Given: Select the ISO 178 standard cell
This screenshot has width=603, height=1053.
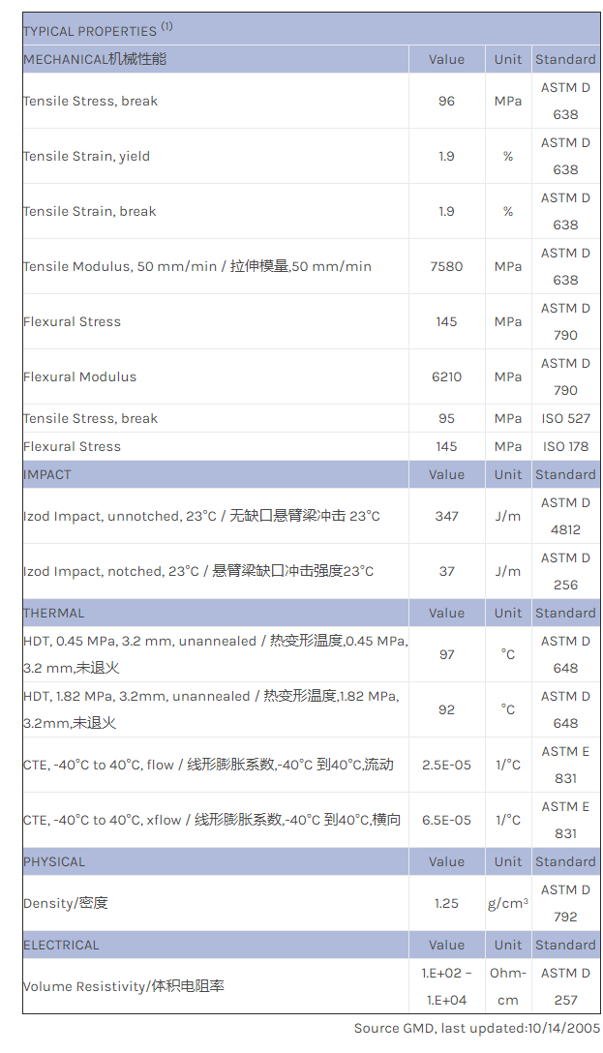Looking at the screenshot, I should (565, 446).
